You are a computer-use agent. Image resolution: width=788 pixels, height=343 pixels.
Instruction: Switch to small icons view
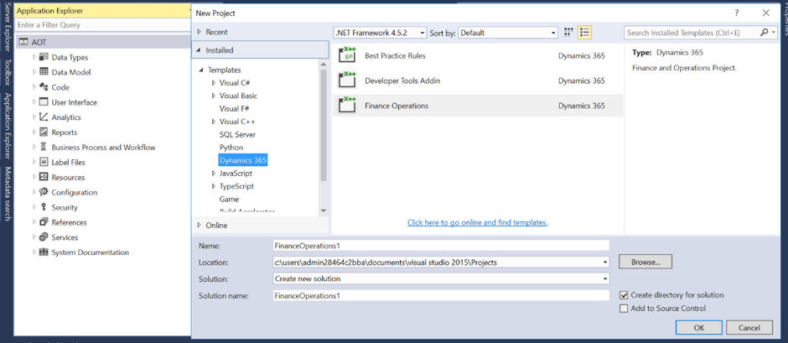pyautogui.click(x=568, y=33)
